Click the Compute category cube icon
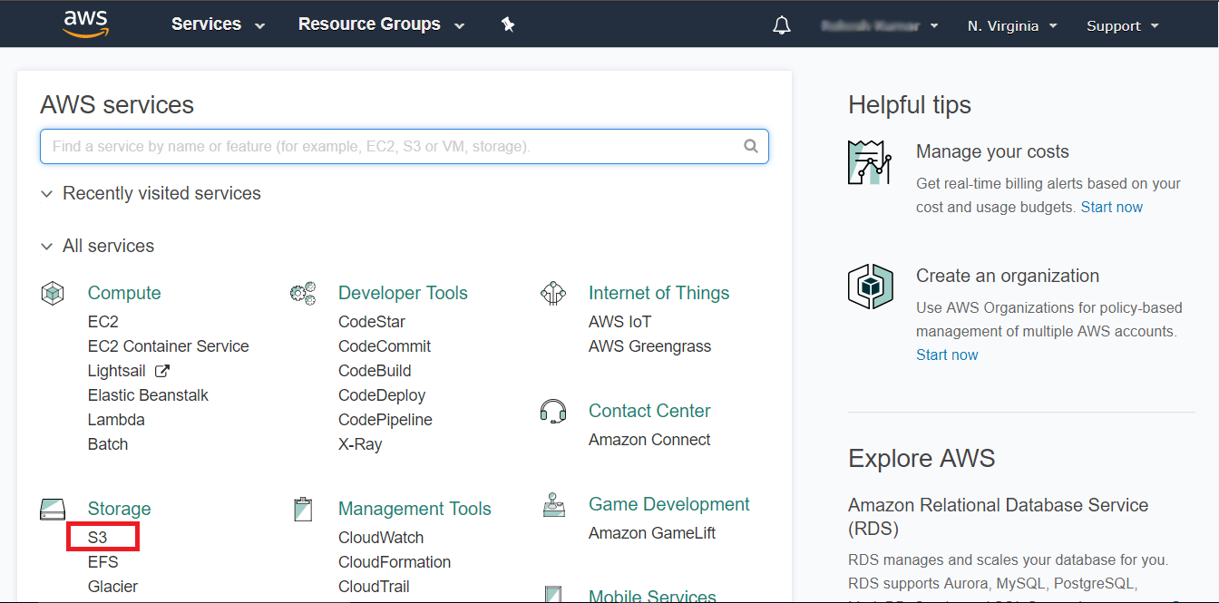This screenshot has width=1219, height=603. coord(53,294)
